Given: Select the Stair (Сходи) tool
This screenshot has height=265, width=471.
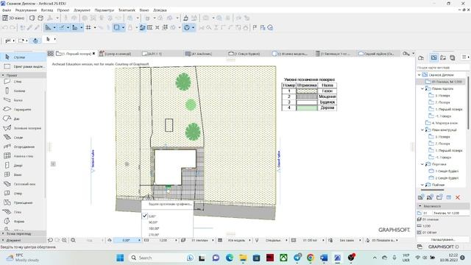Looking at the screenshot, I should [x=23, y=138].
